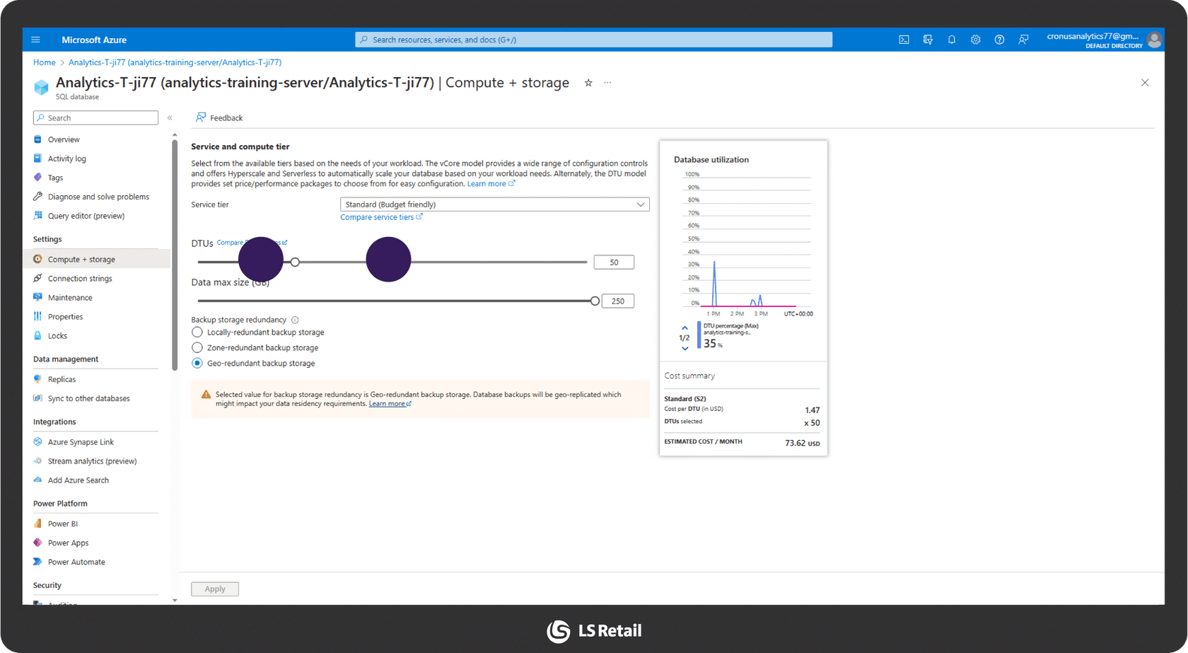
Task: Open the portal settings gear icon
Action: [x=975, y=40]
